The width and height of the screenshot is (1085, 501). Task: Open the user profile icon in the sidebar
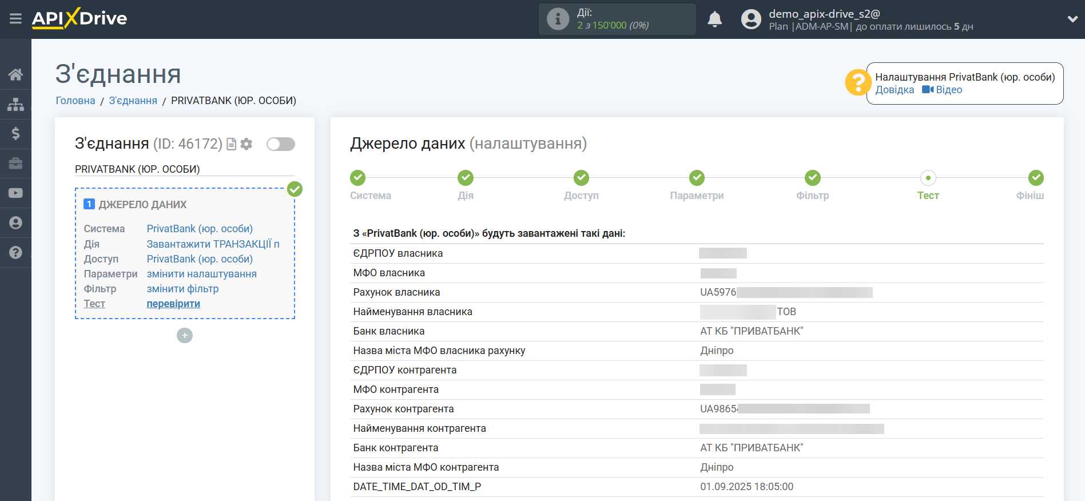click(15, 222)
